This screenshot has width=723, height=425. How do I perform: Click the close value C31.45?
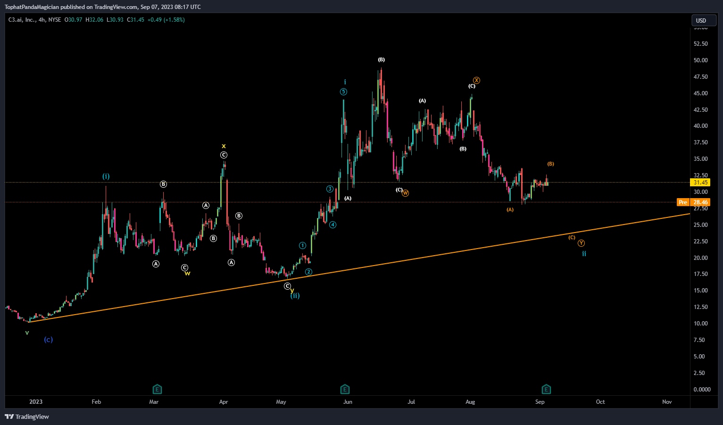[x=136, y=20]
